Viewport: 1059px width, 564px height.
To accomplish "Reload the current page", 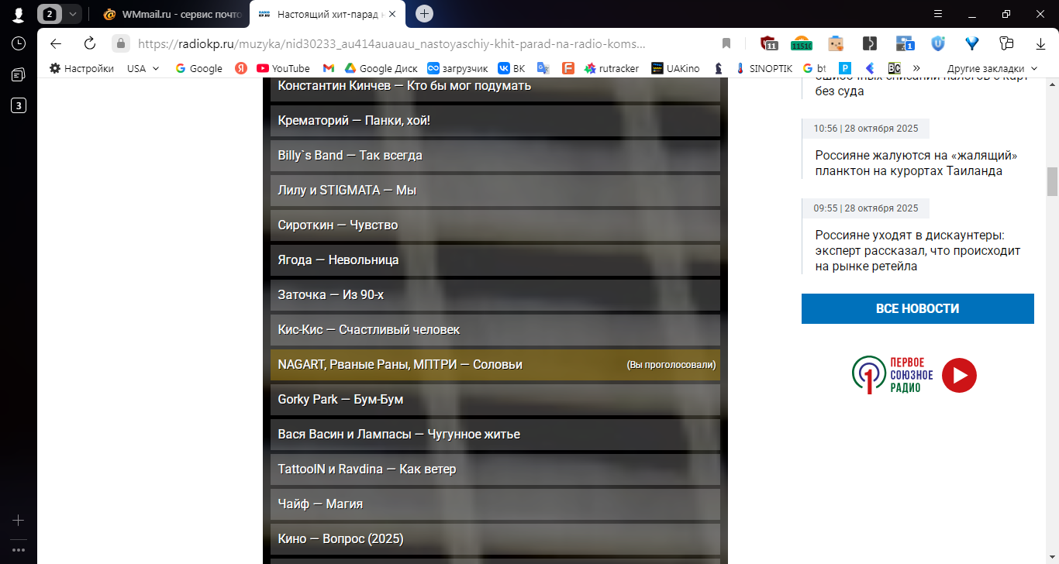I will click(x=90, y=43).
